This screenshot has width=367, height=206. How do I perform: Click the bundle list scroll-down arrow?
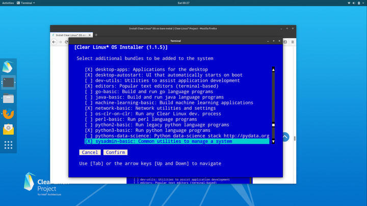pos(273,141)
